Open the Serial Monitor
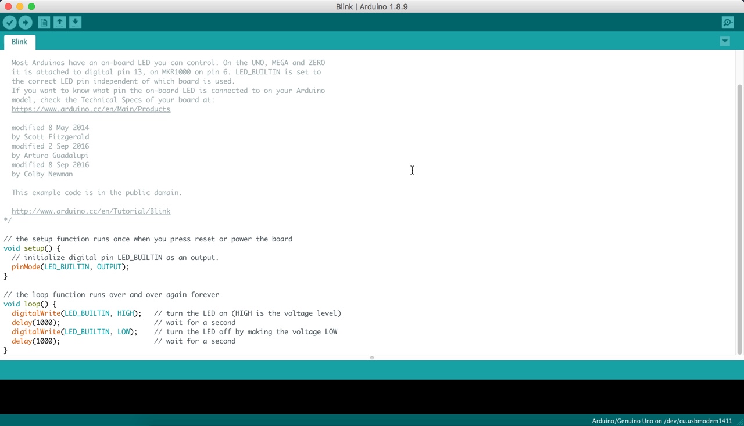 click(x=728, y=23)
